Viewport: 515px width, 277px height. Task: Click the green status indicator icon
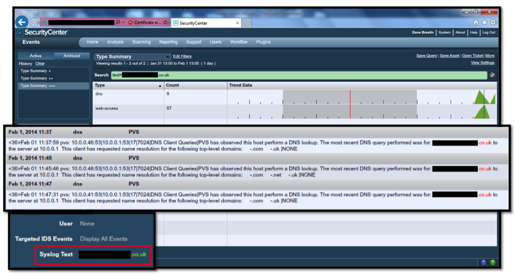[x=493, y=262]
